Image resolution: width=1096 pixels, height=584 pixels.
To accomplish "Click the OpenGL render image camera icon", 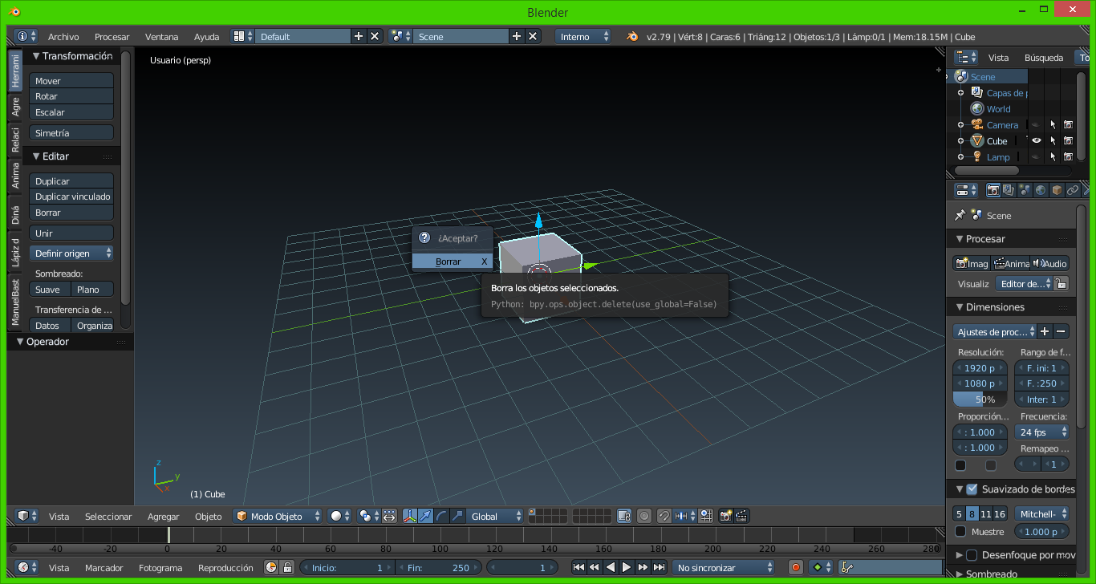I will point(726,517).
